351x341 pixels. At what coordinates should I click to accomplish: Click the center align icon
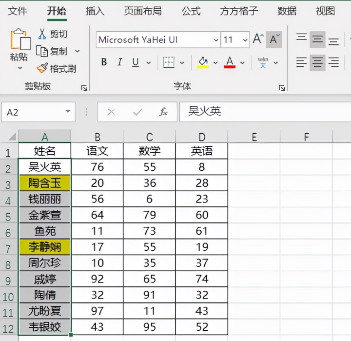coord(317,62)
